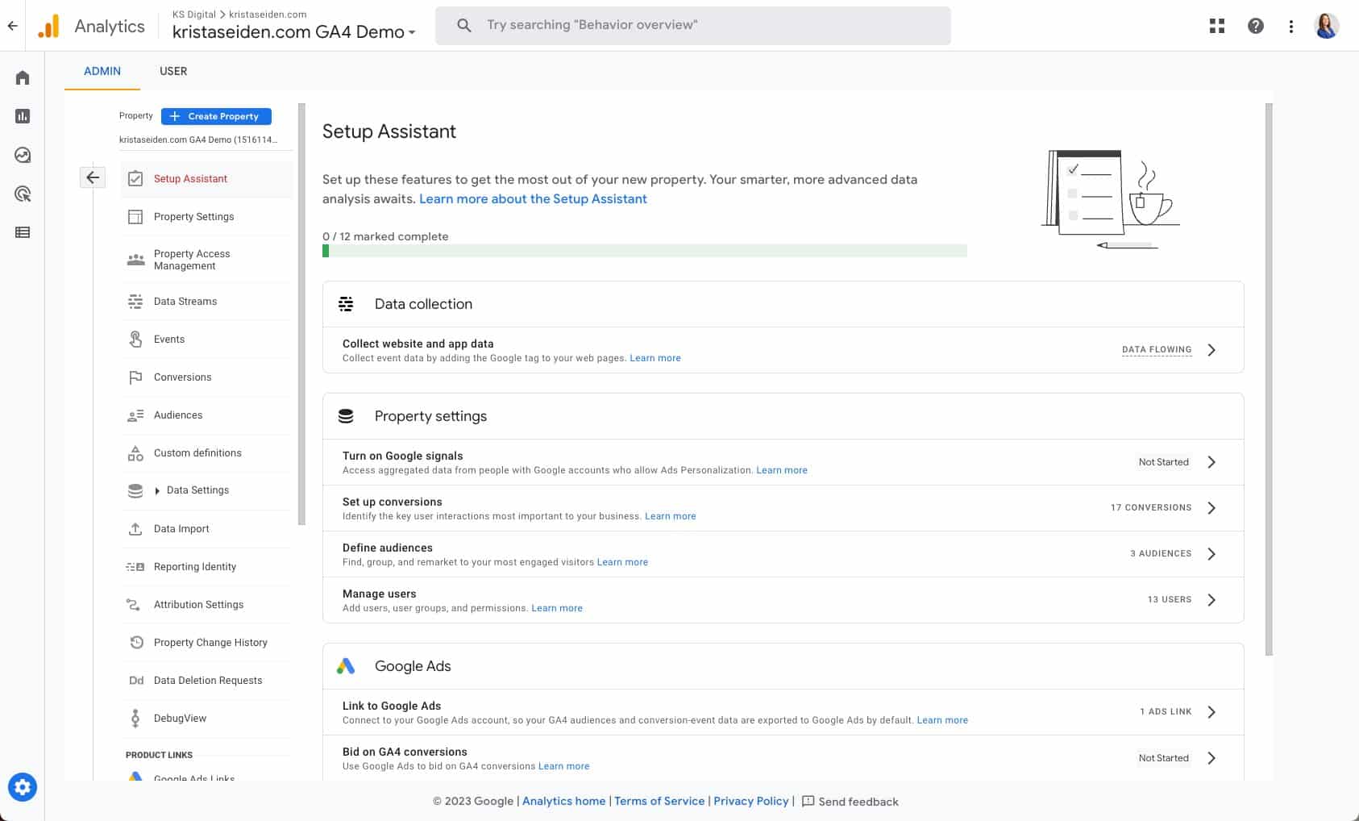This screenshot has width=1359, height=821.
Task: Open the Admin gear icon at bottom left
Action: (22, 786)
